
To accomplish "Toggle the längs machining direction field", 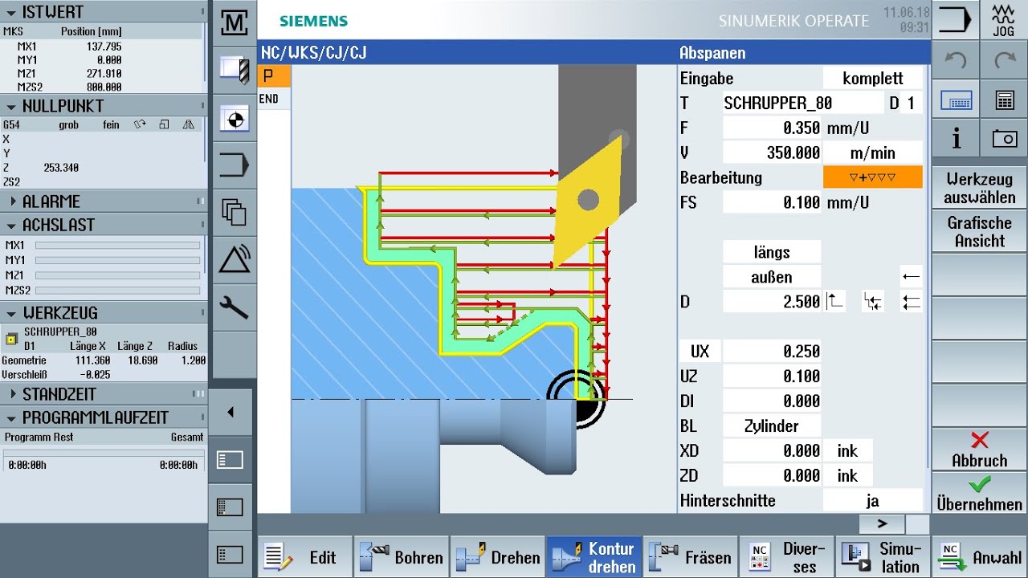I will tap(772, 252).
